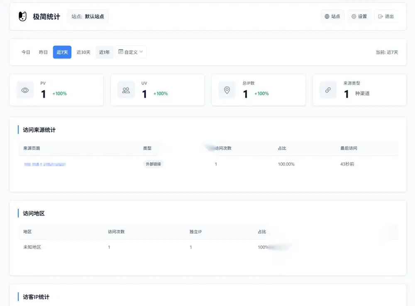Expand the 自定义 date range dropdown arrow
Image resolution: width=415 pixels, height=306 pixels.
[x=141, y=51]
